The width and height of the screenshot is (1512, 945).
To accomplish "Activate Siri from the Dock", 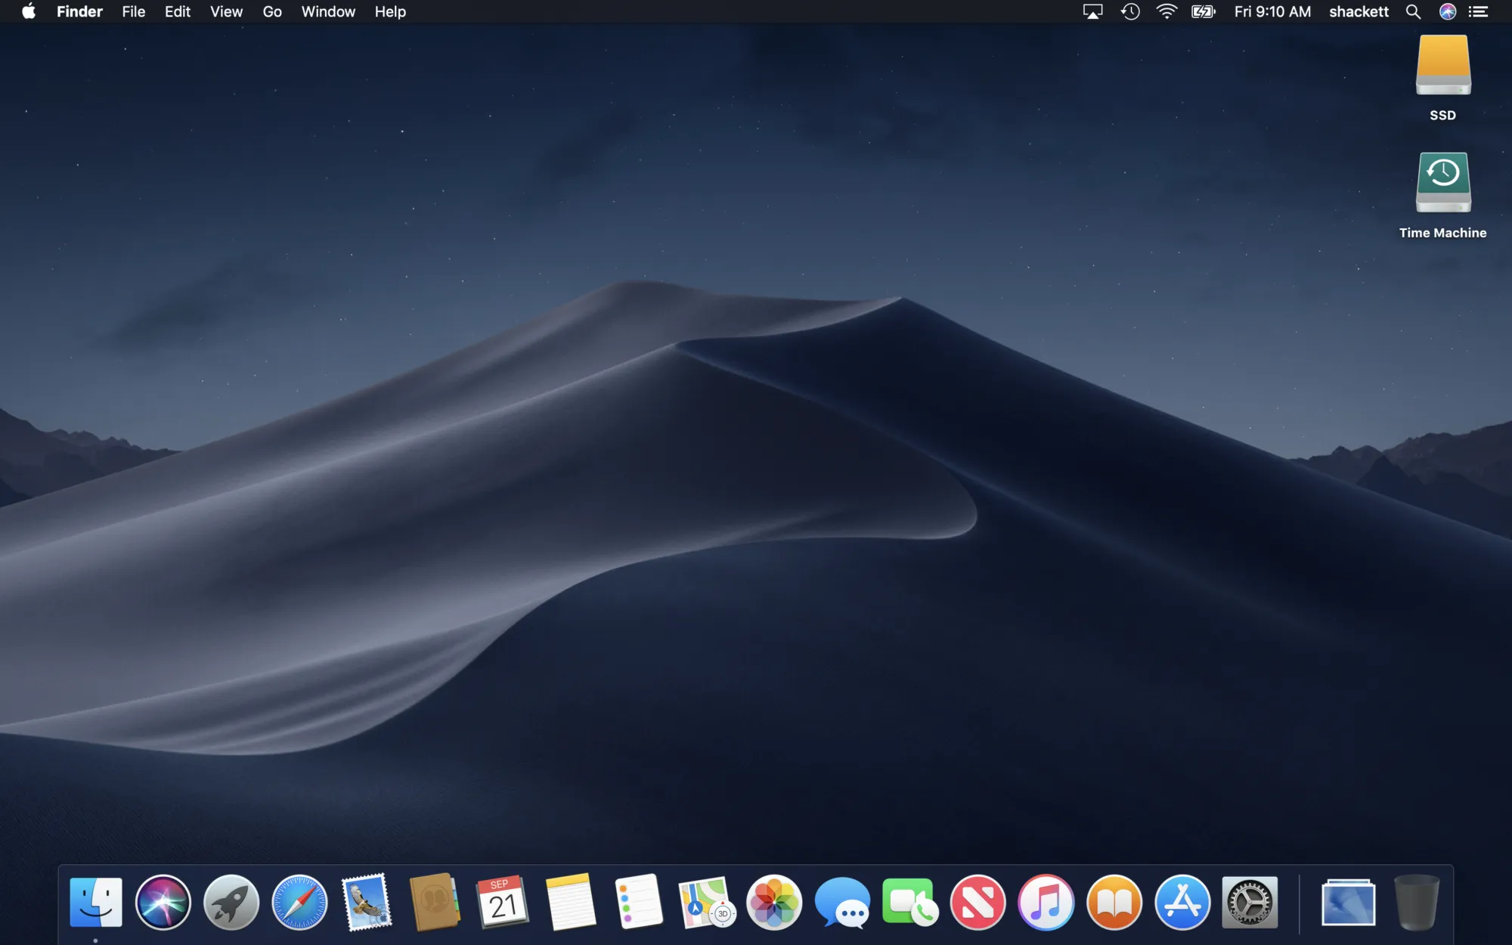I will [x=164, y=901].
